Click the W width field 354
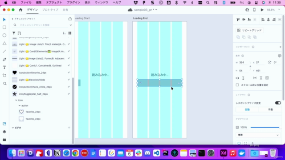The width and height of the screenshot is (285, 160). tap(244, 62)
